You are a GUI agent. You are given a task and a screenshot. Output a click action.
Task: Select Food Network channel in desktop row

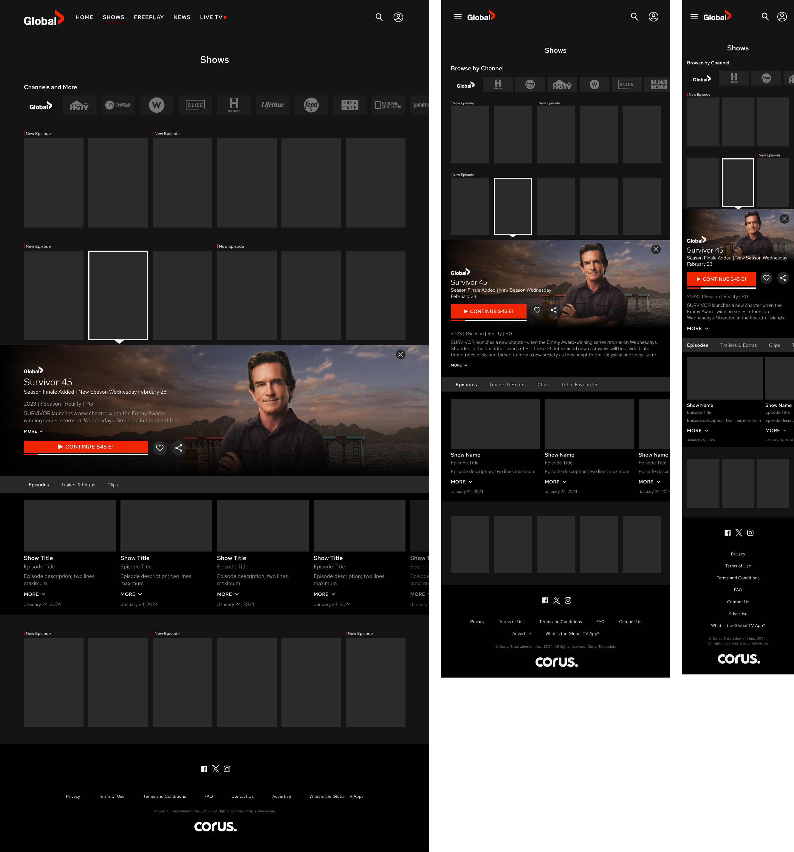click(311, 105)
